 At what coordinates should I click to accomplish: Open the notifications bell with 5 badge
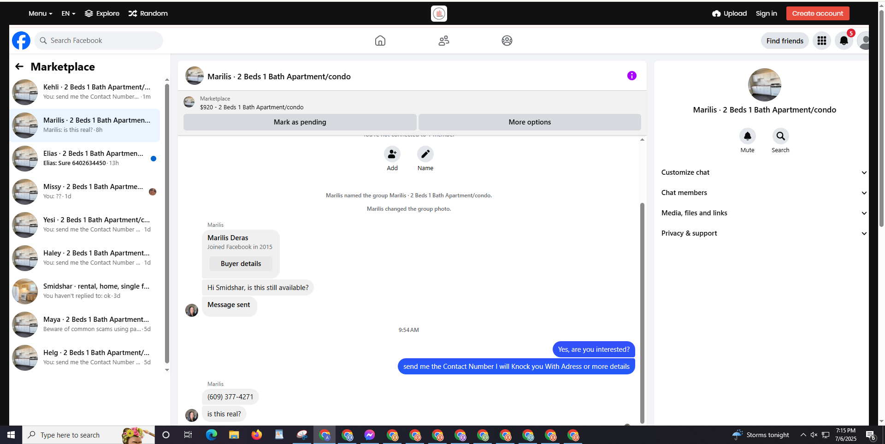844,41
